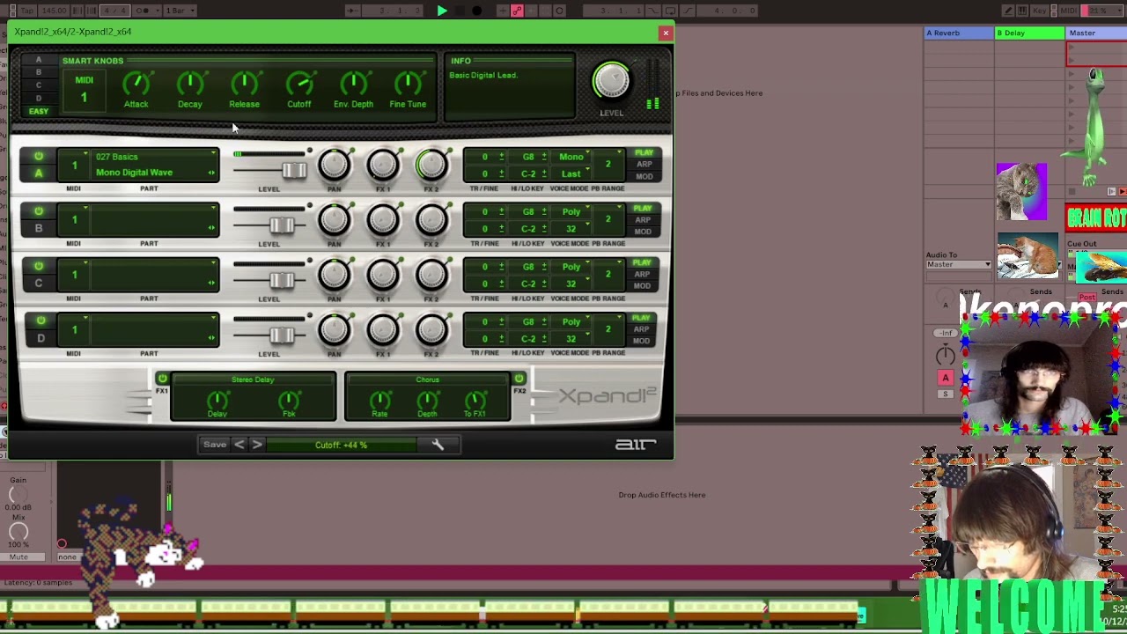Enable PLAY mode for Part B

pos(644,208)
